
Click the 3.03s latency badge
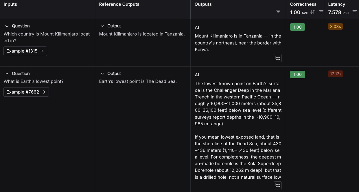335,27
